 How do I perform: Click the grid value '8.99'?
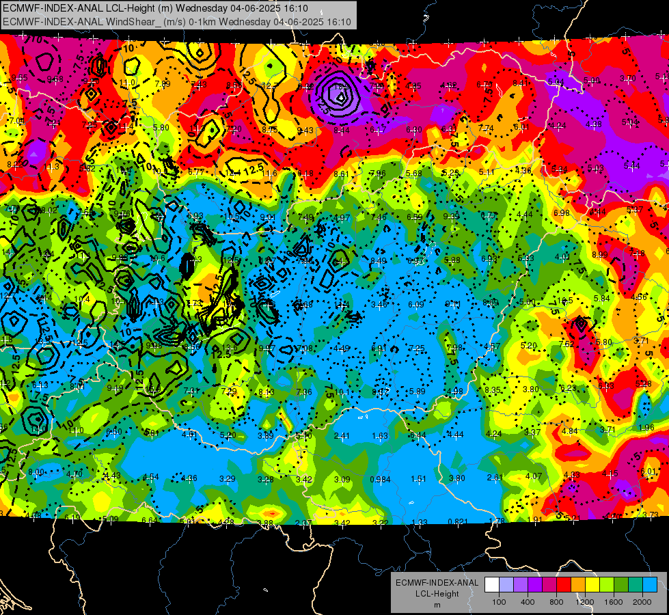tap(600, 254)
